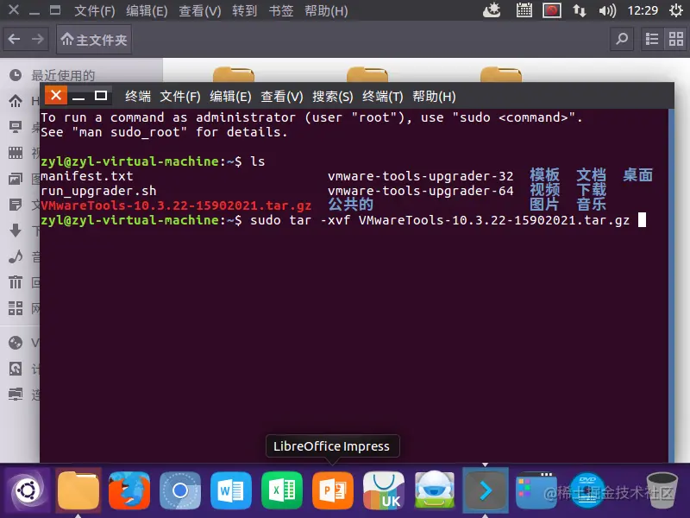Open the power menu icon at top right
690x518 pixels.
(x=676, y=10)
